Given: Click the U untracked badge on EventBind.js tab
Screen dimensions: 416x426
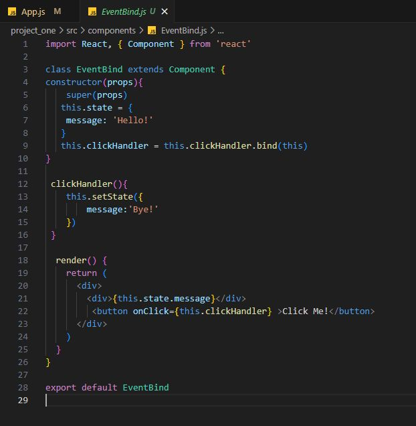Looking at the screenshot, I should click(152, 11).
